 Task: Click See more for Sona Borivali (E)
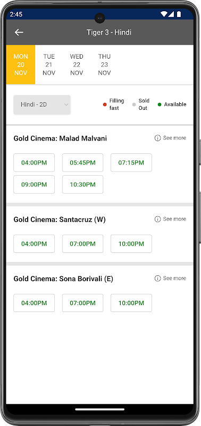pos(174,278)
